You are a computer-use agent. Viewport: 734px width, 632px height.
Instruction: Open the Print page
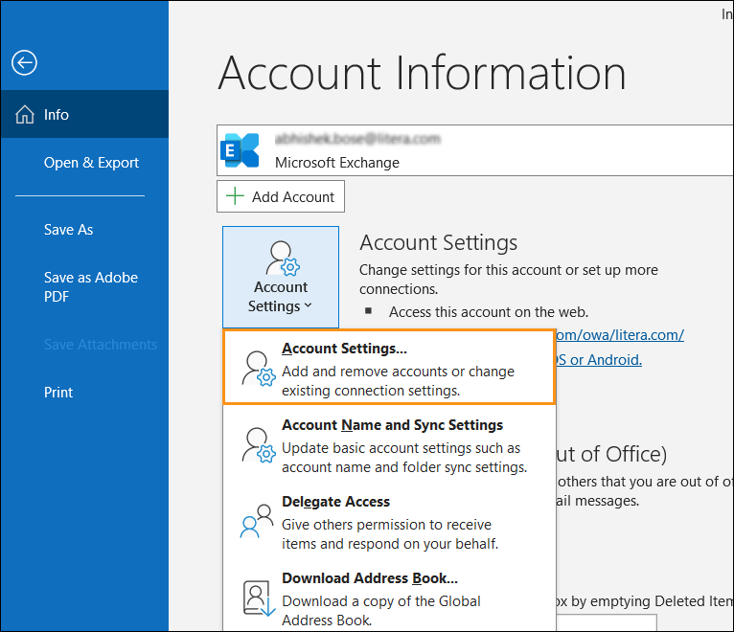[x=58, y=392]
